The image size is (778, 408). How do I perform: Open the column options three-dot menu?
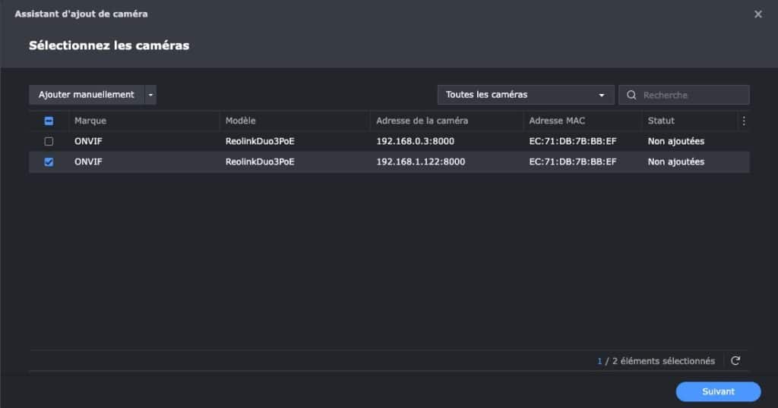click(x=743, y=121)
